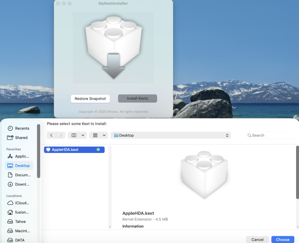Open Recents in the sidebar

pyautogui.click(x=19, y=128)
